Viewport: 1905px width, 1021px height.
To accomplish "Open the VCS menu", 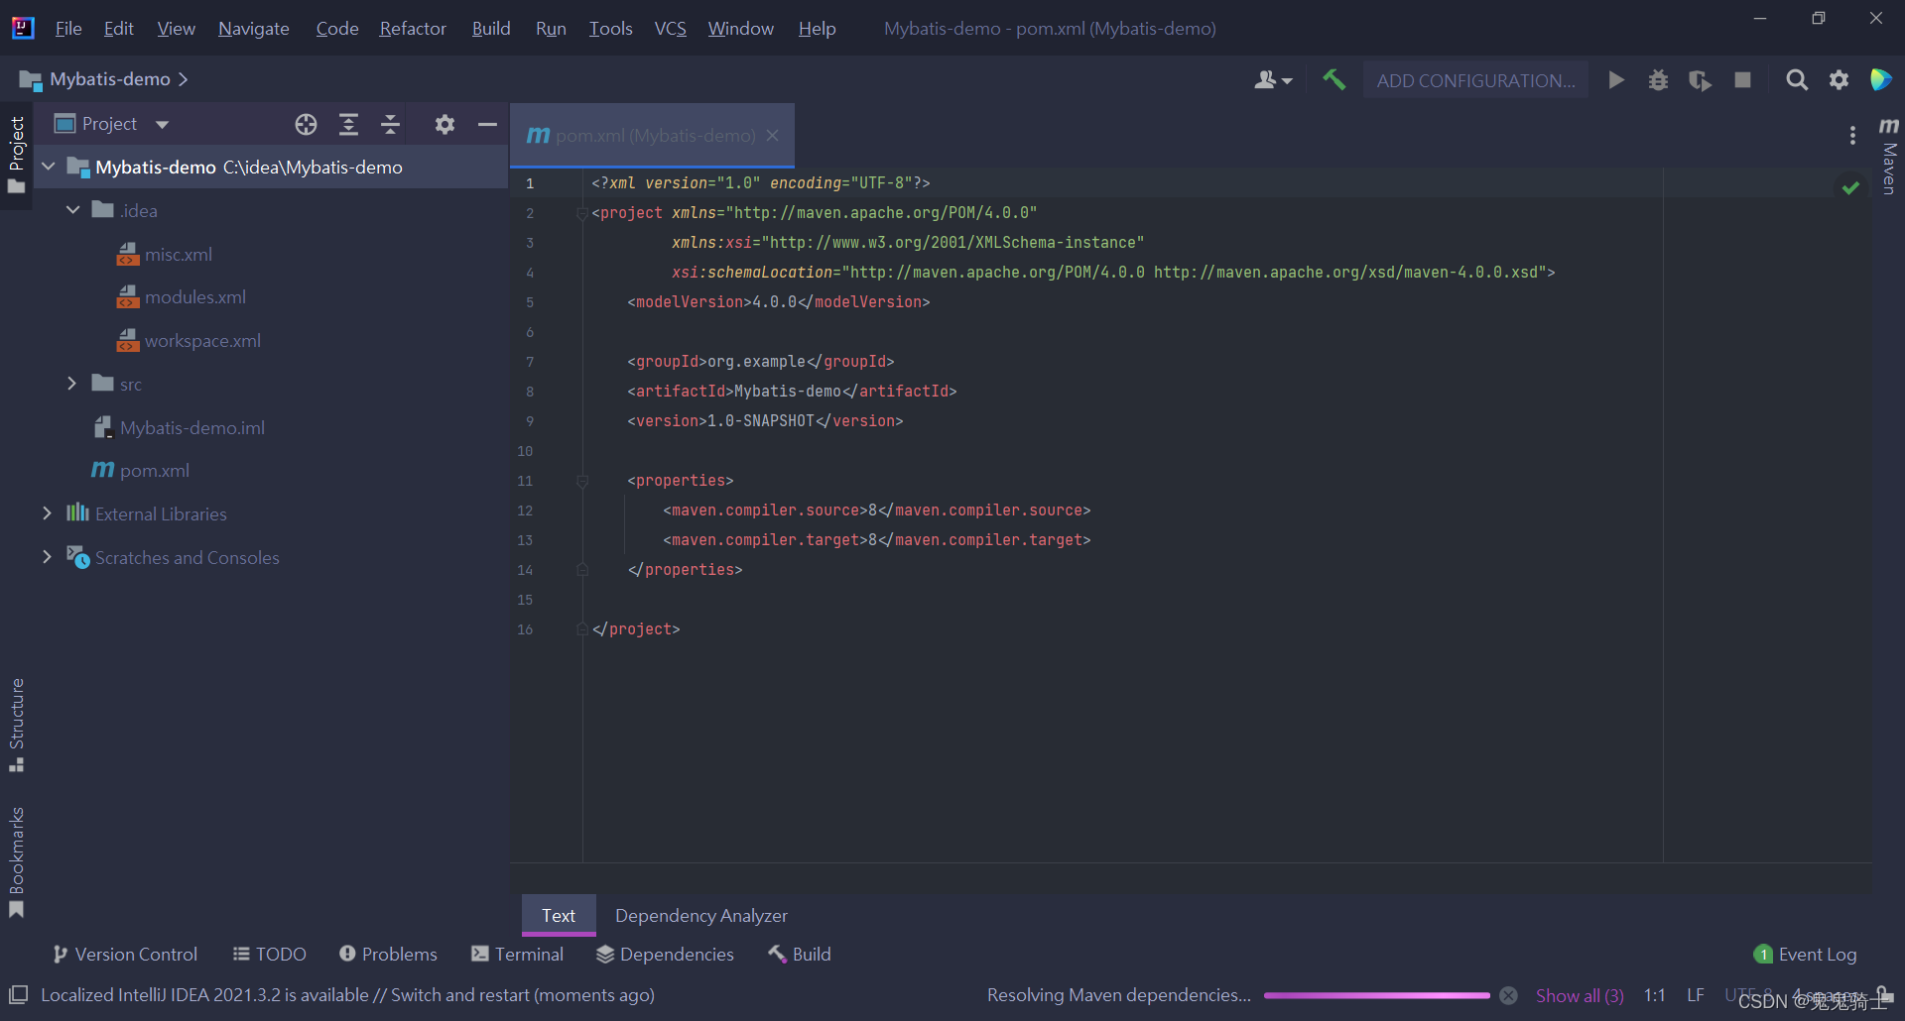I will click(x=671, y=29).
